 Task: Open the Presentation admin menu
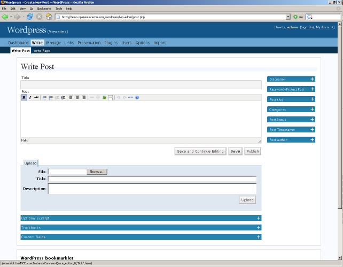(x=89, y=43)
